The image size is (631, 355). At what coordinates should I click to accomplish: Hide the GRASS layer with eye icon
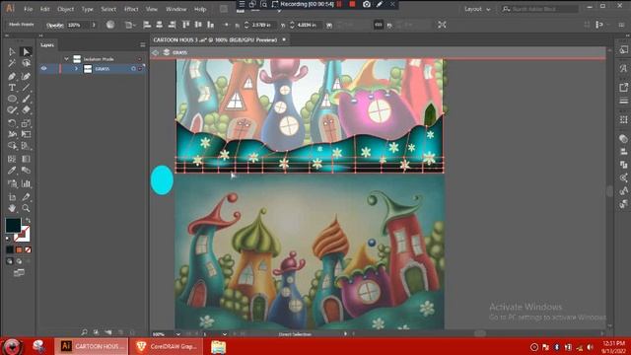click(43, 69)
